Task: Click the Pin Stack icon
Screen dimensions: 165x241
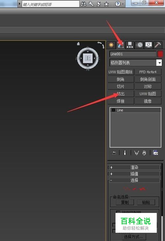Action: point(114,153)
